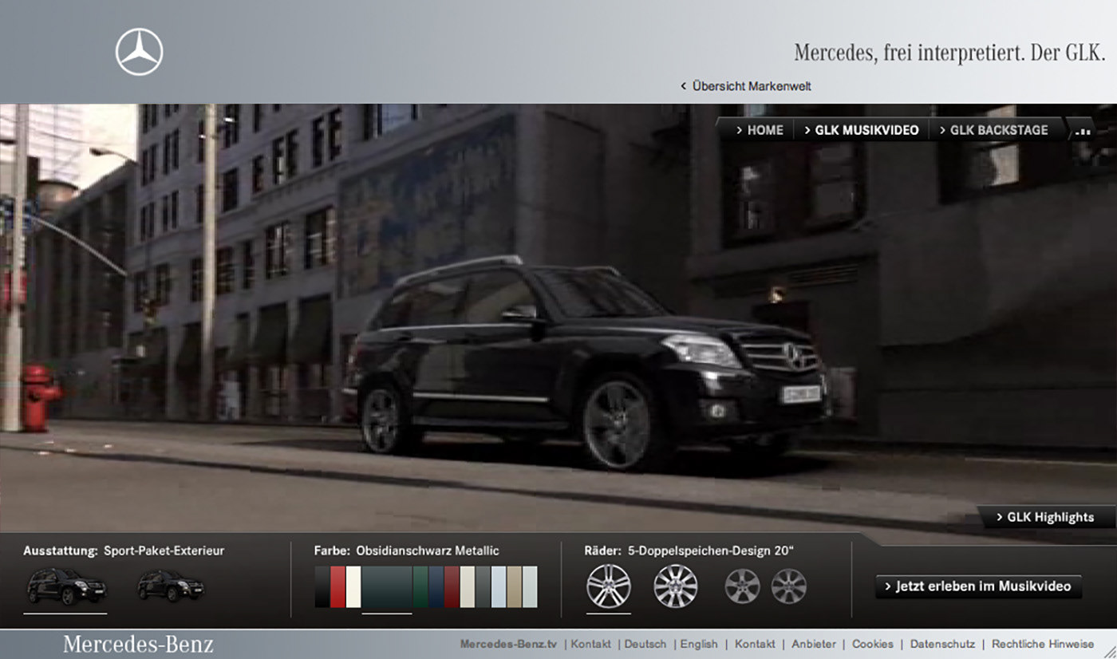The image size is (1117, 659).
Task: Open the GLK Highlights panel
Action: [x=1046, y=517]
